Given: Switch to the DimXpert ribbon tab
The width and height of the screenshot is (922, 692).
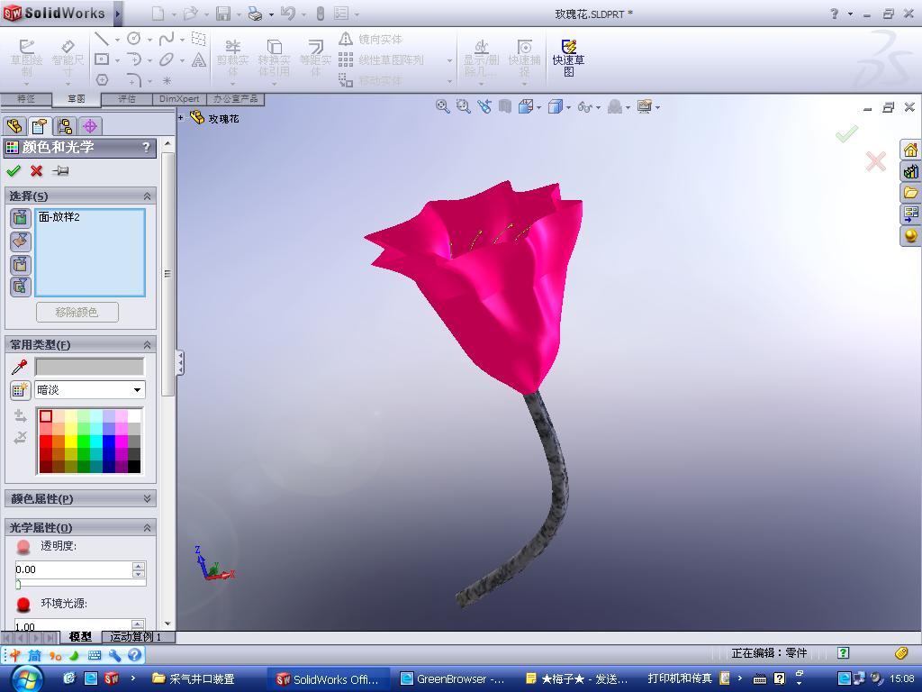Looking at the screenshot, I should pos(179,99).
